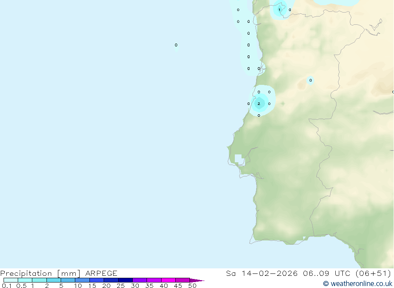Choose the 35–40 mm violet legend swatch

[154, 280]
